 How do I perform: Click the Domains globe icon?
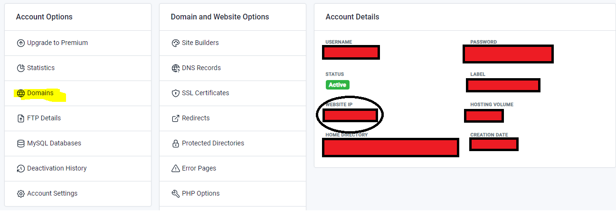[x=20, y=93]
